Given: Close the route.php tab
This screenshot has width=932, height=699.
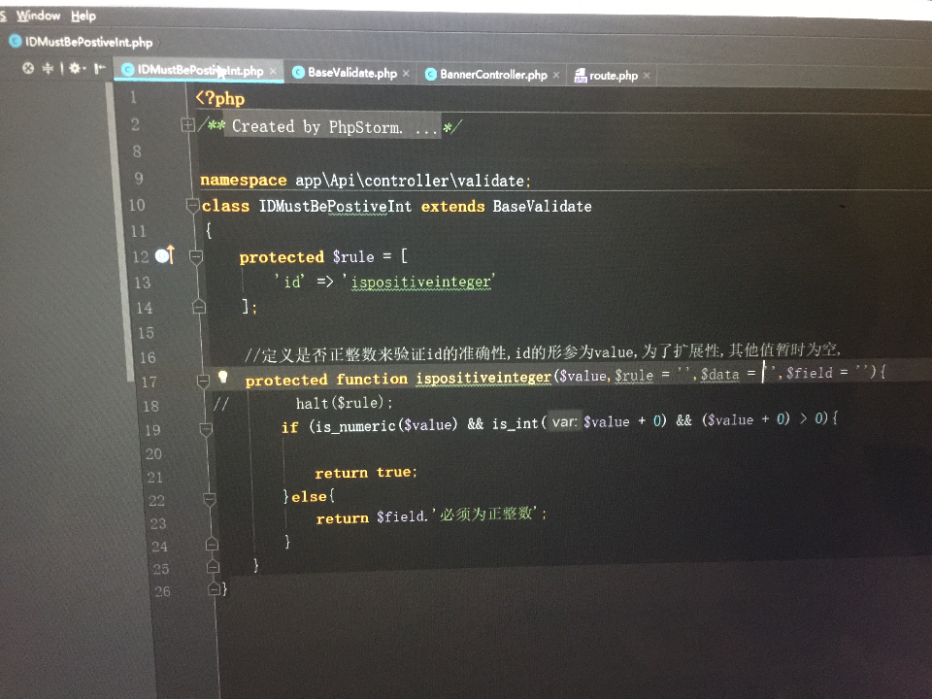Looking at the screenshot, I should coord(647,76).
